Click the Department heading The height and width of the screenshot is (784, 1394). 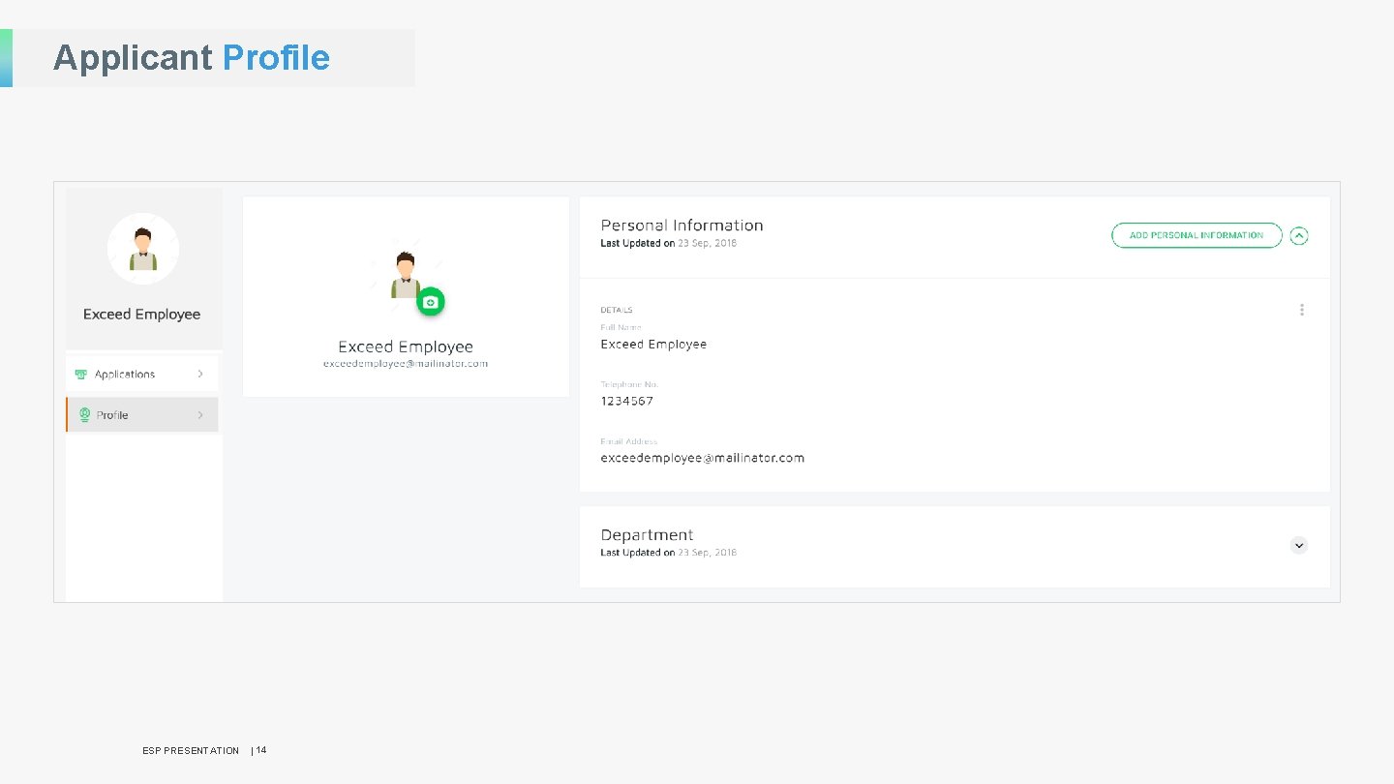647,535
